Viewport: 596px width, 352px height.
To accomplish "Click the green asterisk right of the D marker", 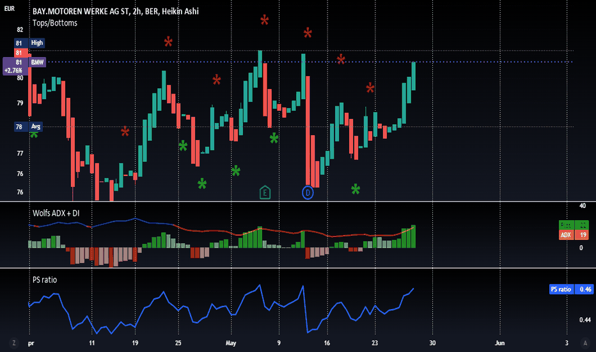I will pyautogui.click(x=356, y=189).
